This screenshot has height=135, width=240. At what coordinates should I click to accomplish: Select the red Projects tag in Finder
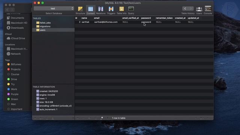[x=13, y=69]
